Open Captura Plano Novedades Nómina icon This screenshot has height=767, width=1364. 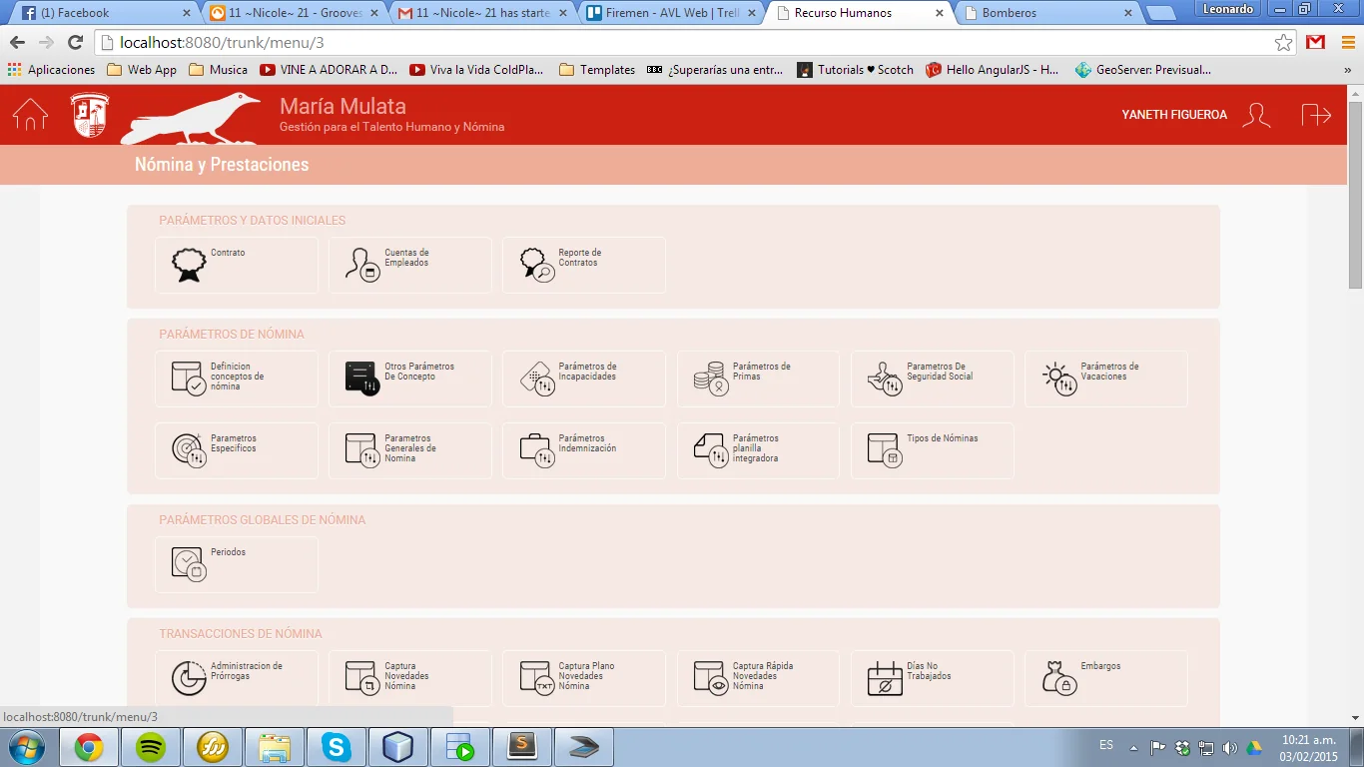[x=537, y=678]
